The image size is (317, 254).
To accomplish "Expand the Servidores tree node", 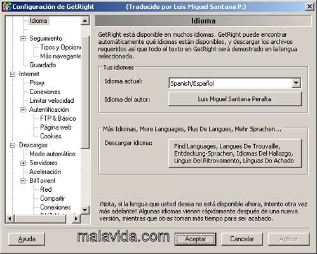I will coord(23,163).
